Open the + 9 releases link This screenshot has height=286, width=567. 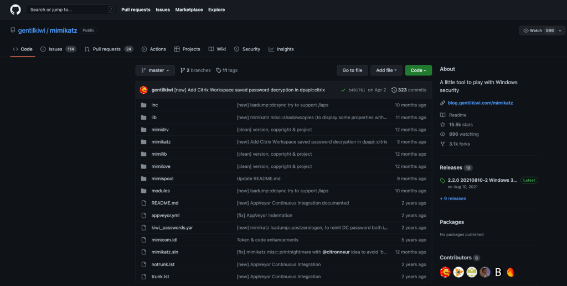click(453, 198)
